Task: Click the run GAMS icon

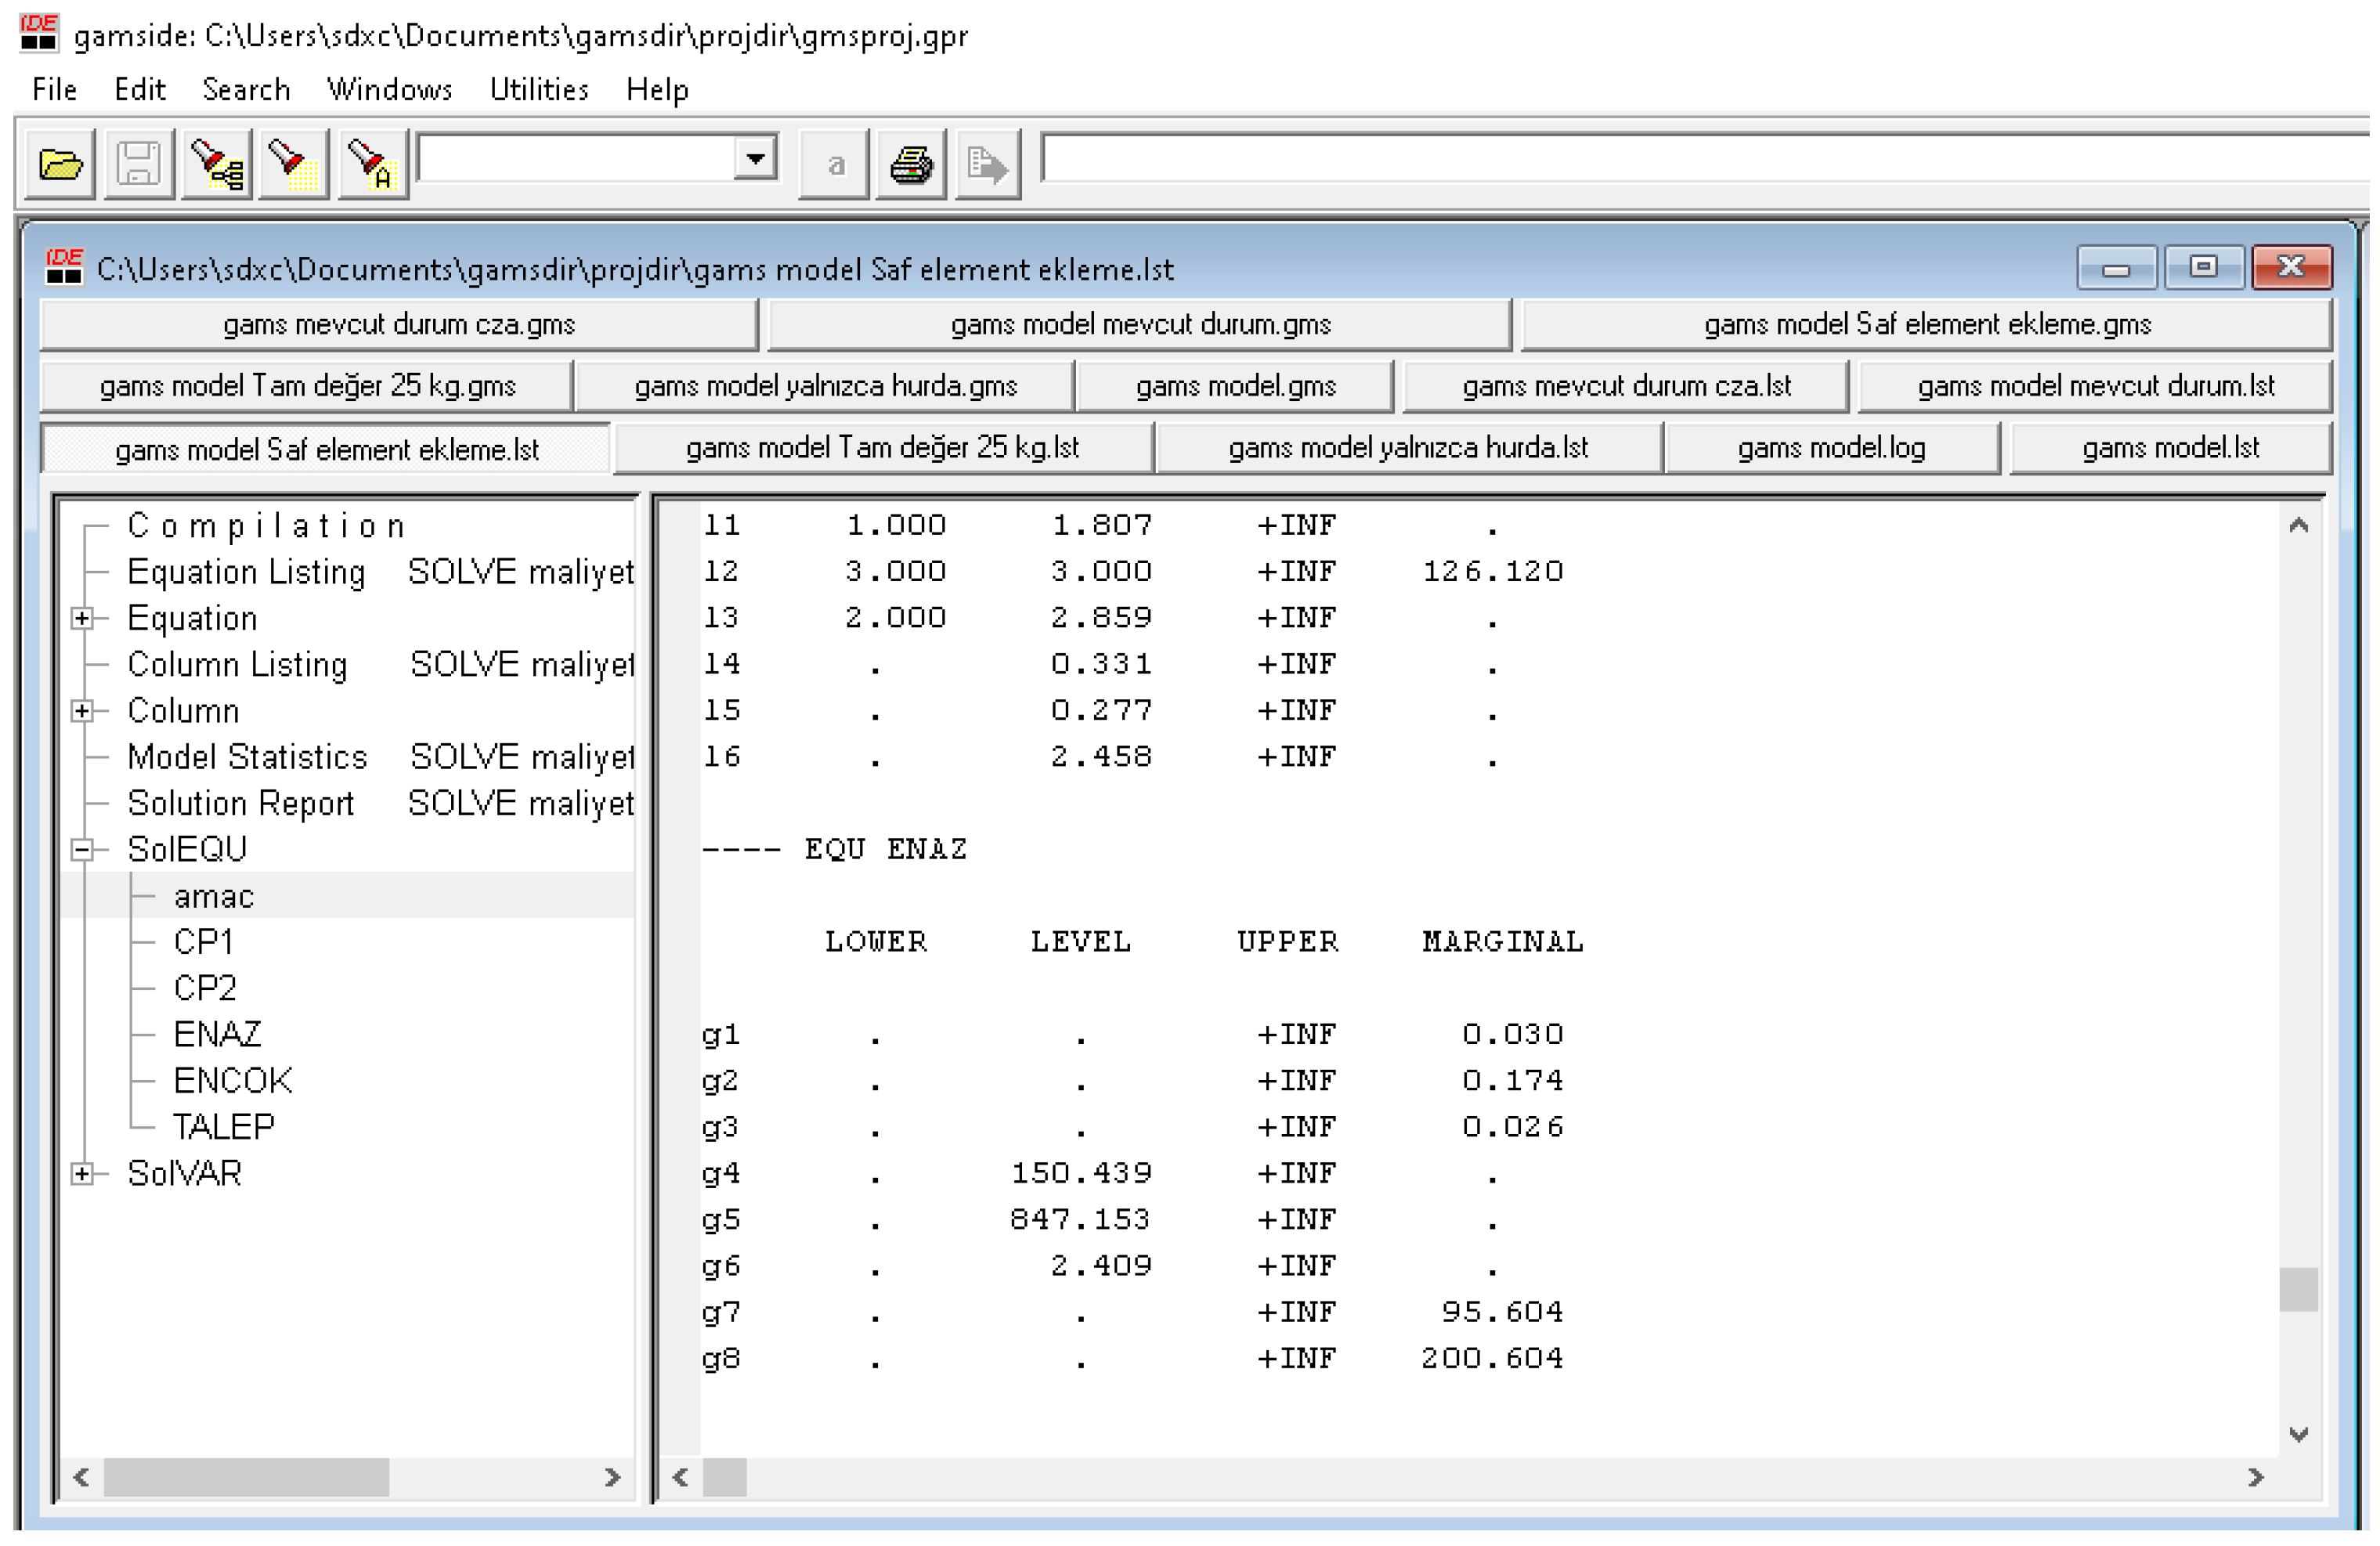Action: pyautogui.click(x=988, y=165)
